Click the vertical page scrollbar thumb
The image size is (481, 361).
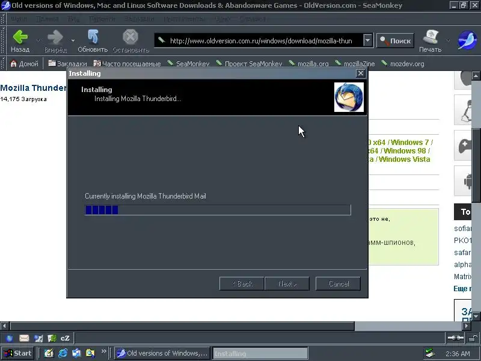tap(476, 166)
